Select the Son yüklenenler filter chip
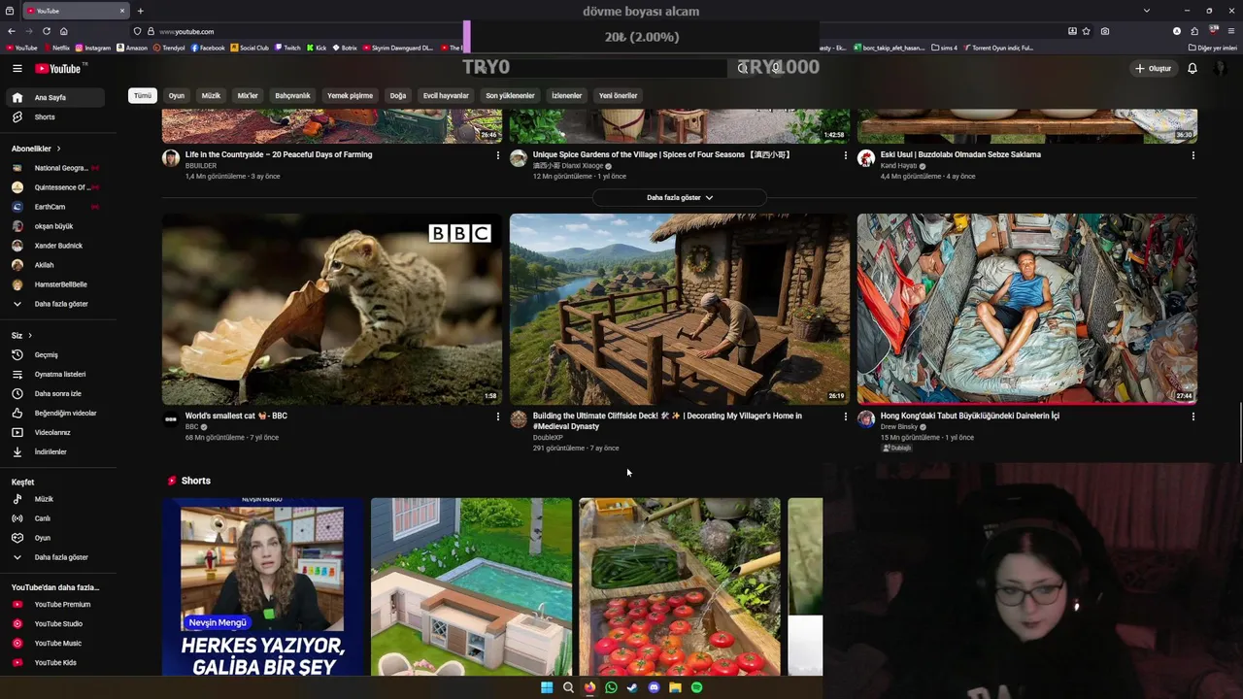Image resolution: width=1243 pixels, height=699 pixels. pyautogui.click(x=510, y=95)
